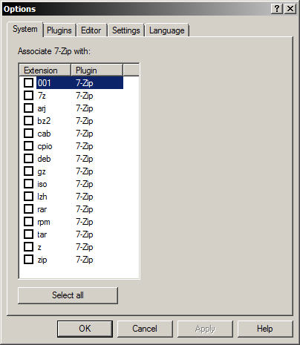Enable the 001 extension checkbox

28,82
